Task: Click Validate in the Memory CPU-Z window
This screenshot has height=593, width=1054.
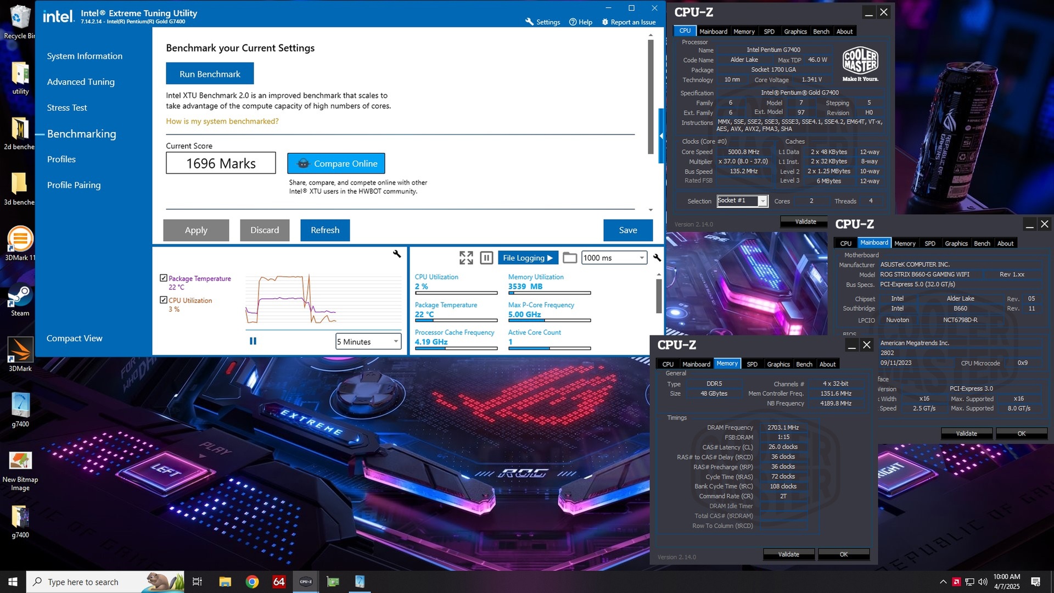Action: (x=789, y=554)
